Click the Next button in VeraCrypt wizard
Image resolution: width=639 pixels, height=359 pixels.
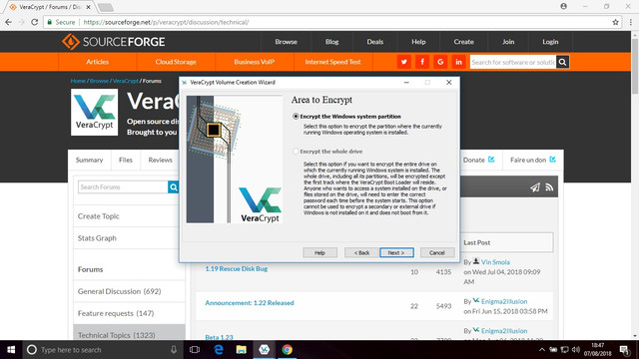[x=396, y=252]
